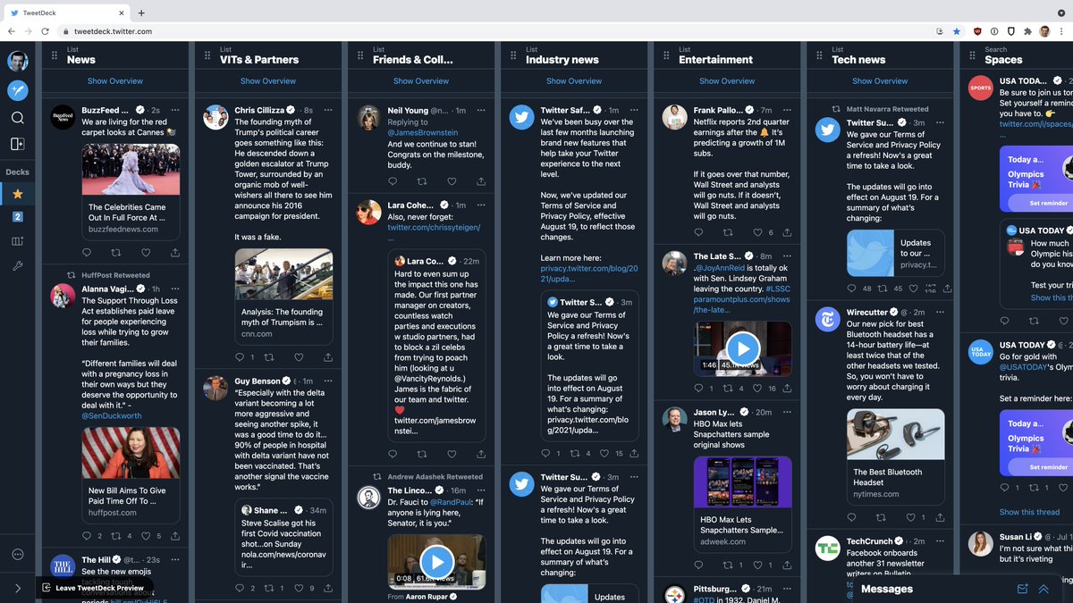Open the circled more options sidebar icon
This screenshot has width=1073, height=603.
(18, 555)
